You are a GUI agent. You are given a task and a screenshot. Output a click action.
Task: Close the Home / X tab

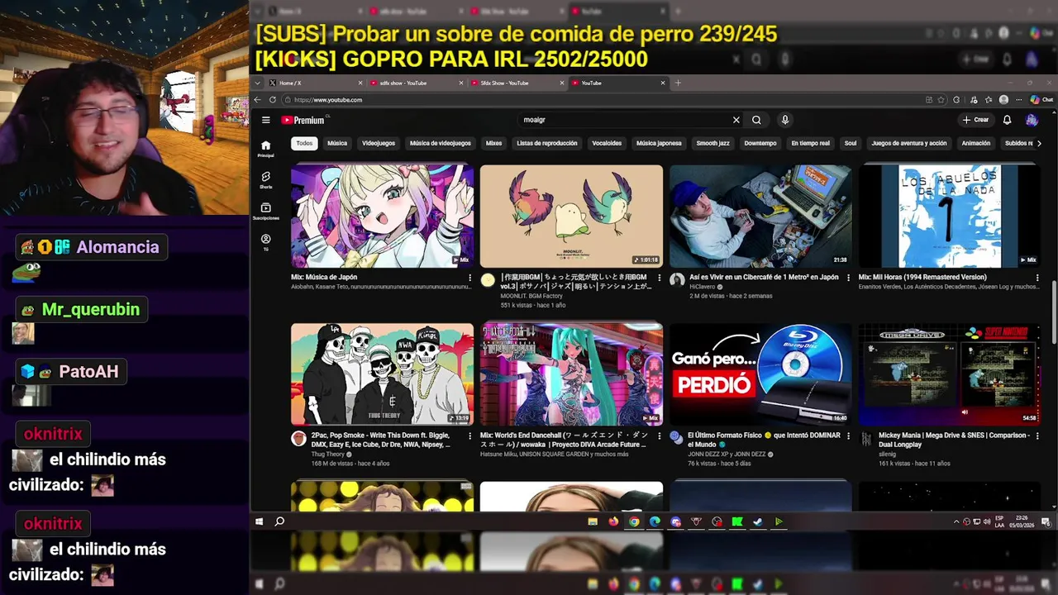click(x=360, y=83)
